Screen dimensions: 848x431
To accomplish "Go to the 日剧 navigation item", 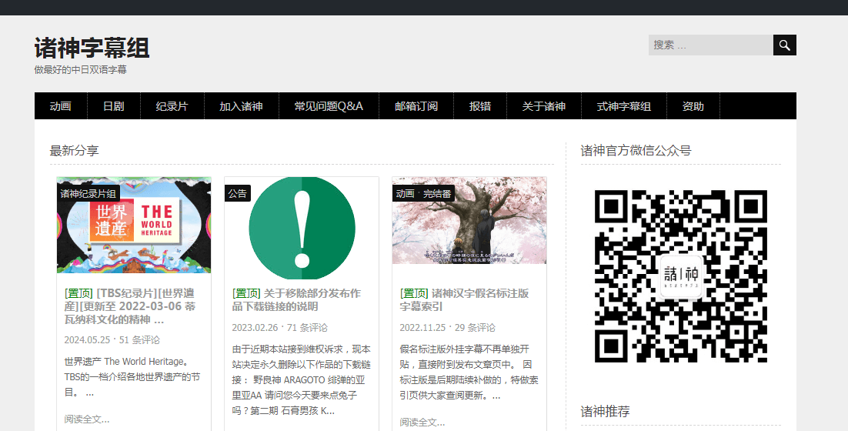I will [114, 106].
